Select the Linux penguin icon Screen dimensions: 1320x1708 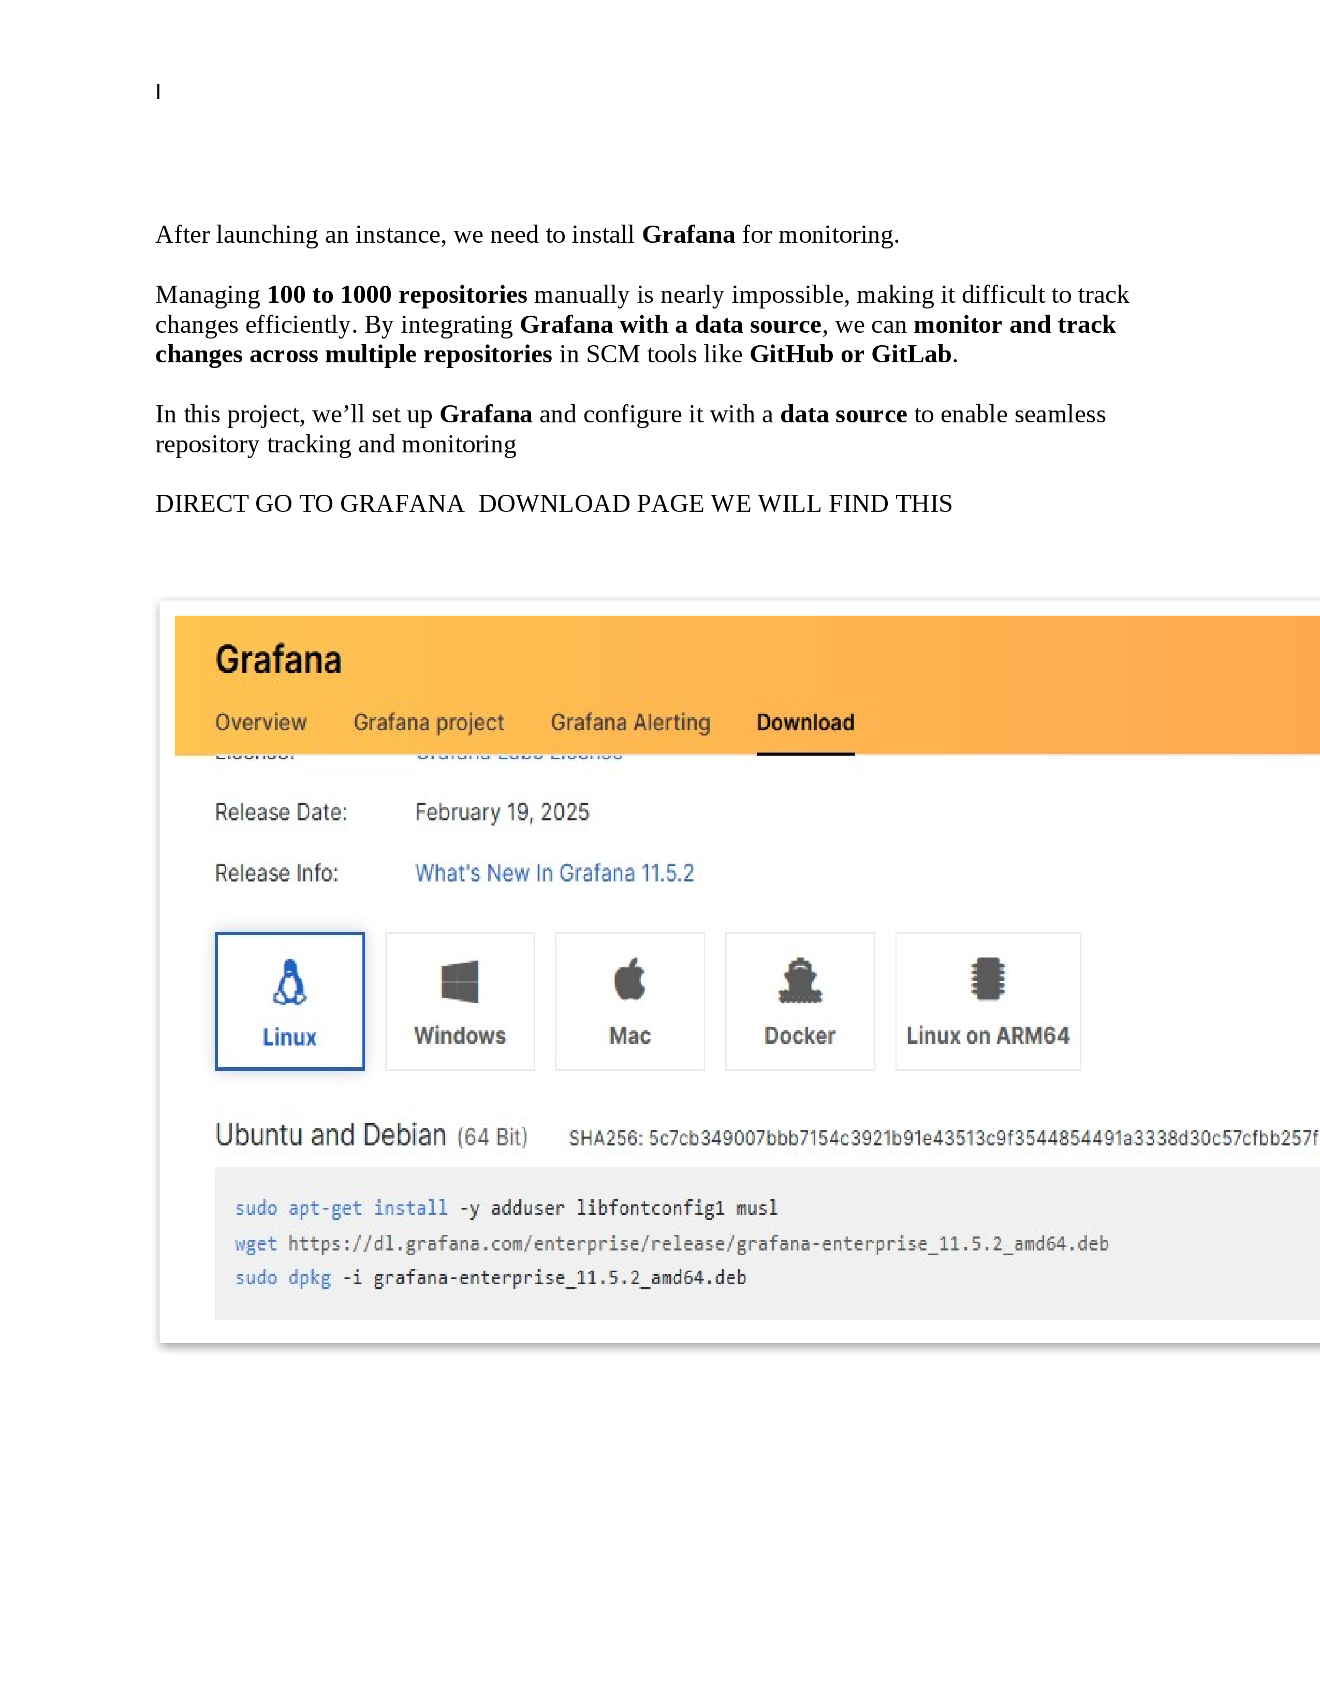click(289, 981)
